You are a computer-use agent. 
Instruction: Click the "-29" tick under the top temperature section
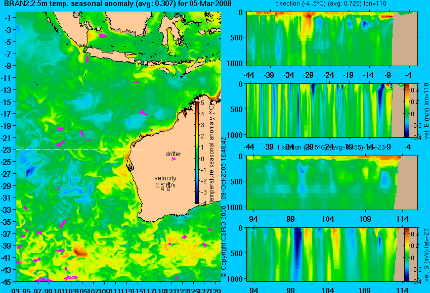pos(309,75)
